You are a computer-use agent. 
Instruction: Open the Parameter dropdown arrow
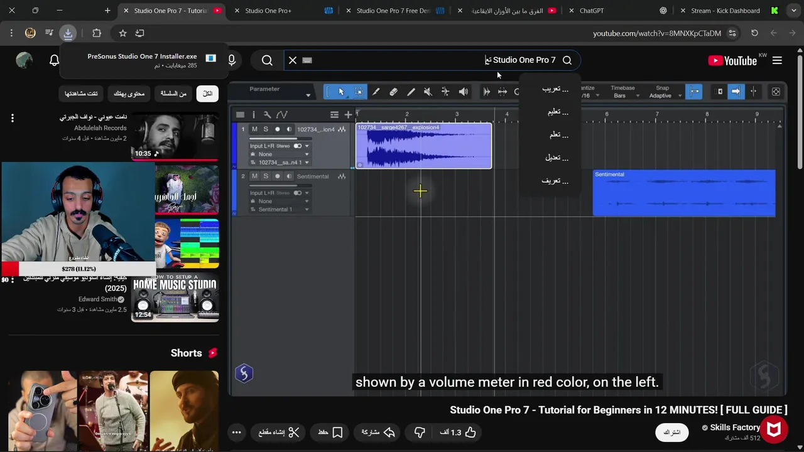click(x=308, y=95)
